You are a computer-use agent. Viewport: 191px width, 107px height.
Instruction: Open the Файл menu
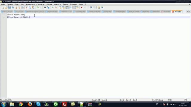[3, 4]
